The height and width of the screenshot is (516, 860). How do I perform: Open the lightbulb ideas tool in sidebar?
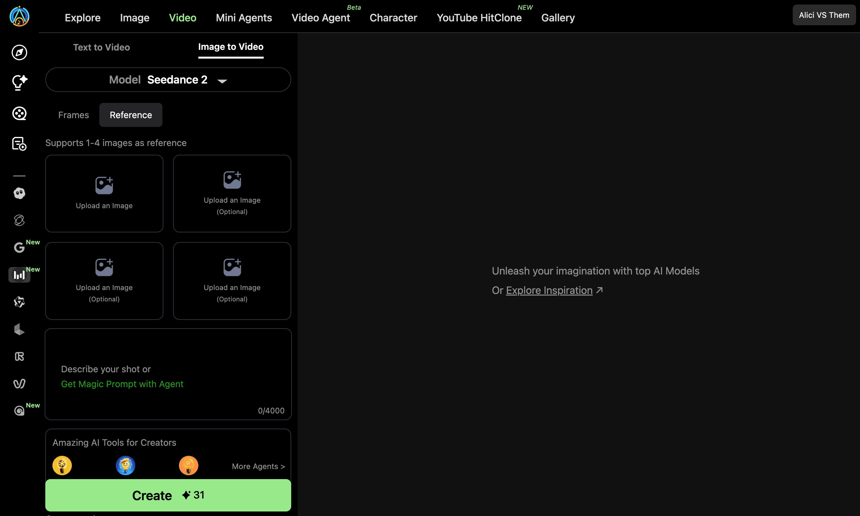[x=19, y=83]
